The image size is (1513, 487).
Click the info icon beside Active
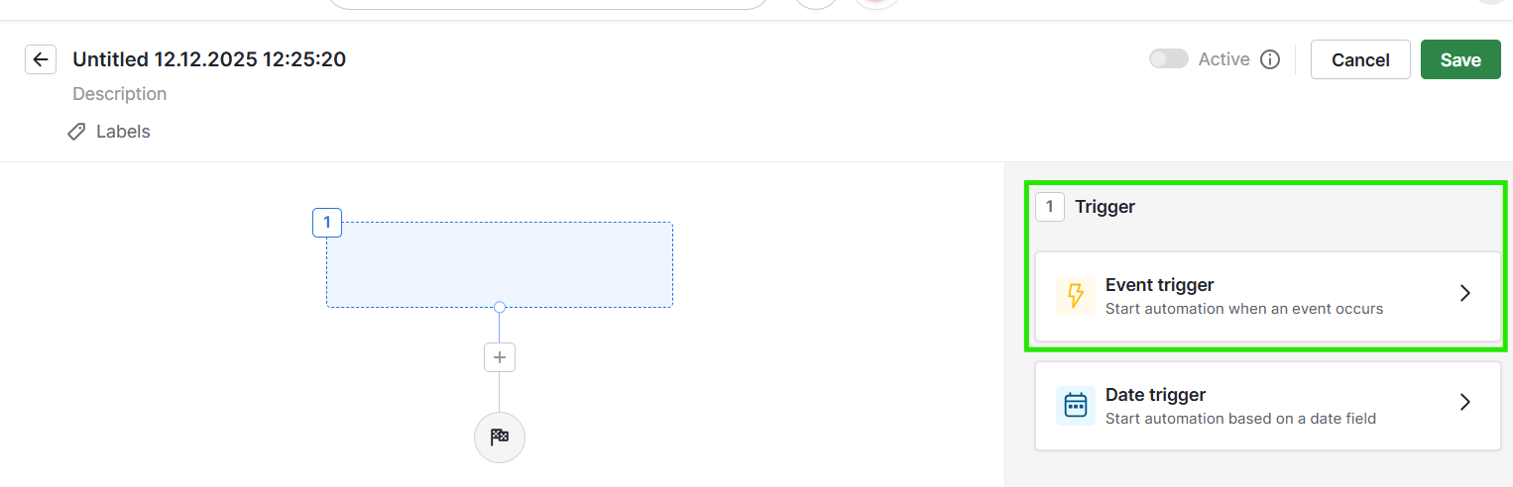point(1270,59)
